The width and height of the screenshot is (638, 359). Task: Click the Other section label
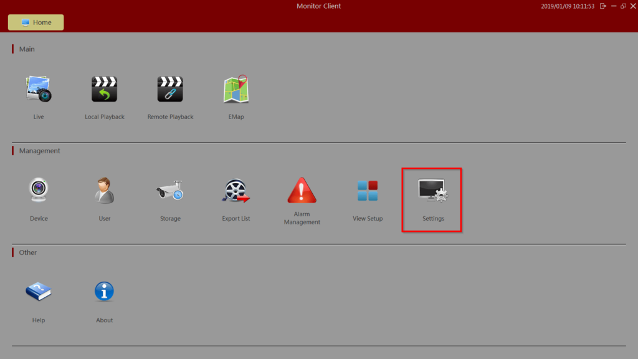click(x=27, y=252)
